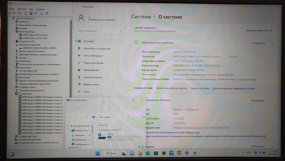Screen dimensions: 285x161
Task: Click the Rename icon in Explorer toolbar
Action: 118,108
